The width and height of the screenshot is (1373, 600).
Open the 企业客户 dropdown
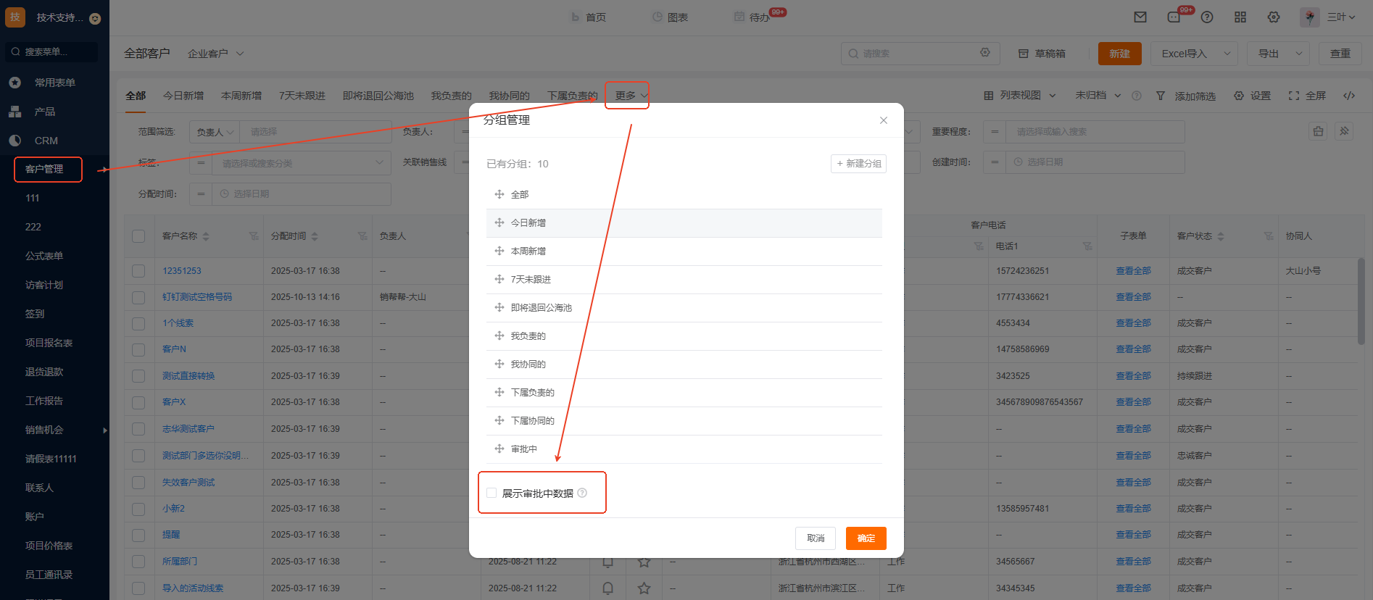click(x=215, y=54)
